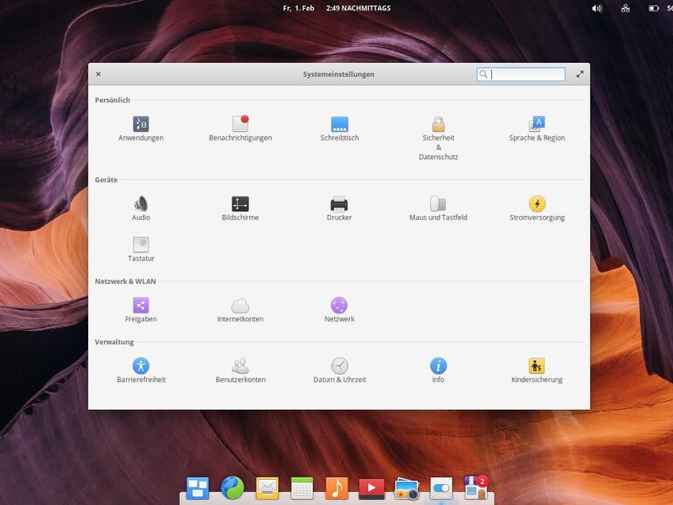Open the Audio settings

pos(141,208)
